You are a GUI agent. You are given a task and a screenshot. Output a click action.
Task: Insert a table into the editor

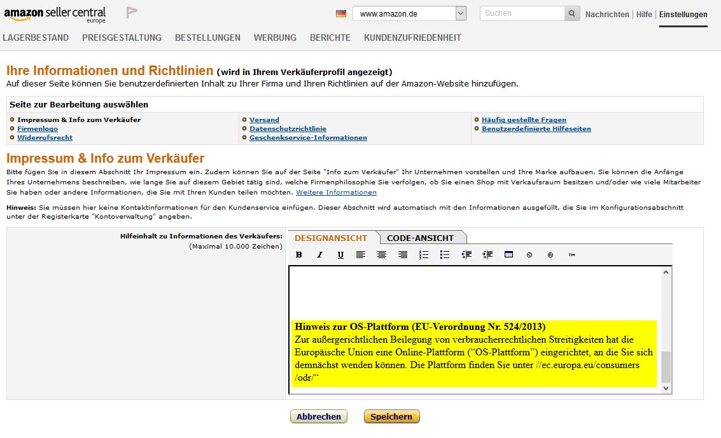click(x=508, y=254)
